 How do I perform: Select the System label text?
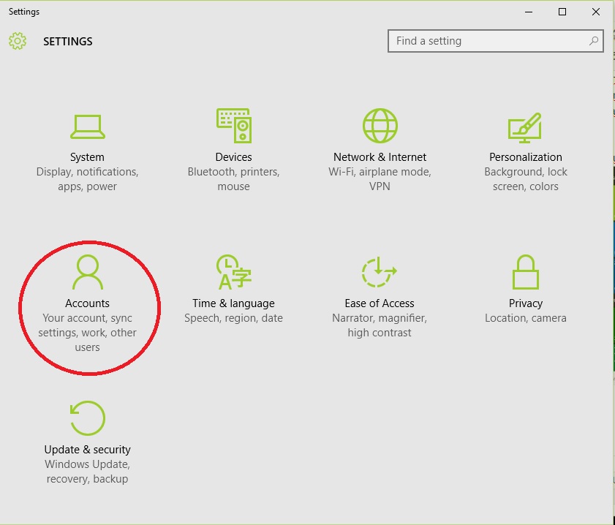[x=87, y=157]
